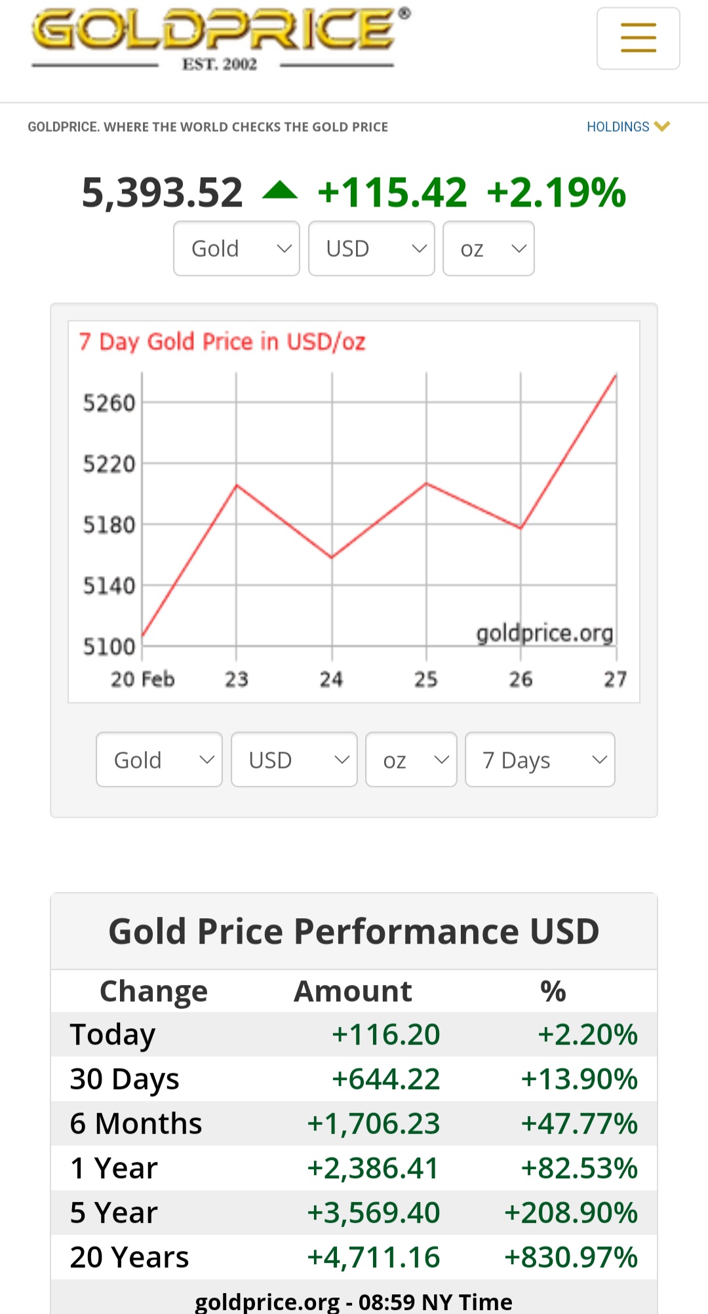The image size is (708, 1314).
Task: Expand the Holdings chevron
Action: 662,126
